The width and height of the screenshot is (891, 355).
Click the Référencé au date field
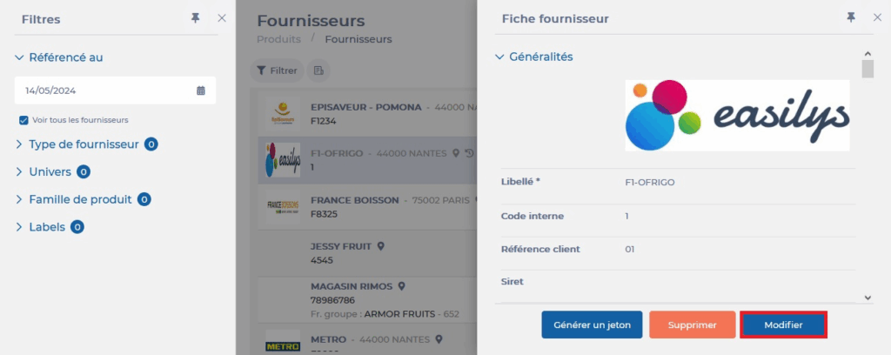point(104,90)
